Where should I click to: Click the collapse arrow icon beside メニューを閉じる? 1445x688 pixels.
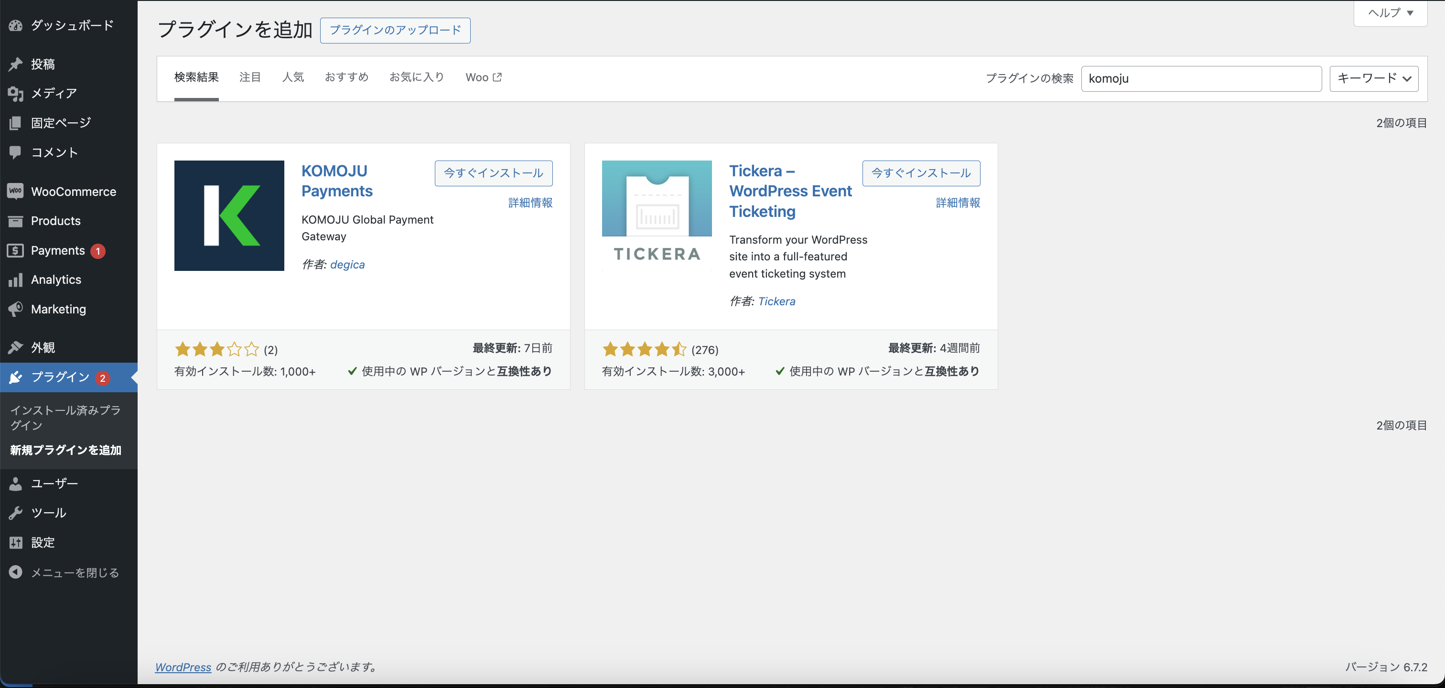click(x=16, y=572)
